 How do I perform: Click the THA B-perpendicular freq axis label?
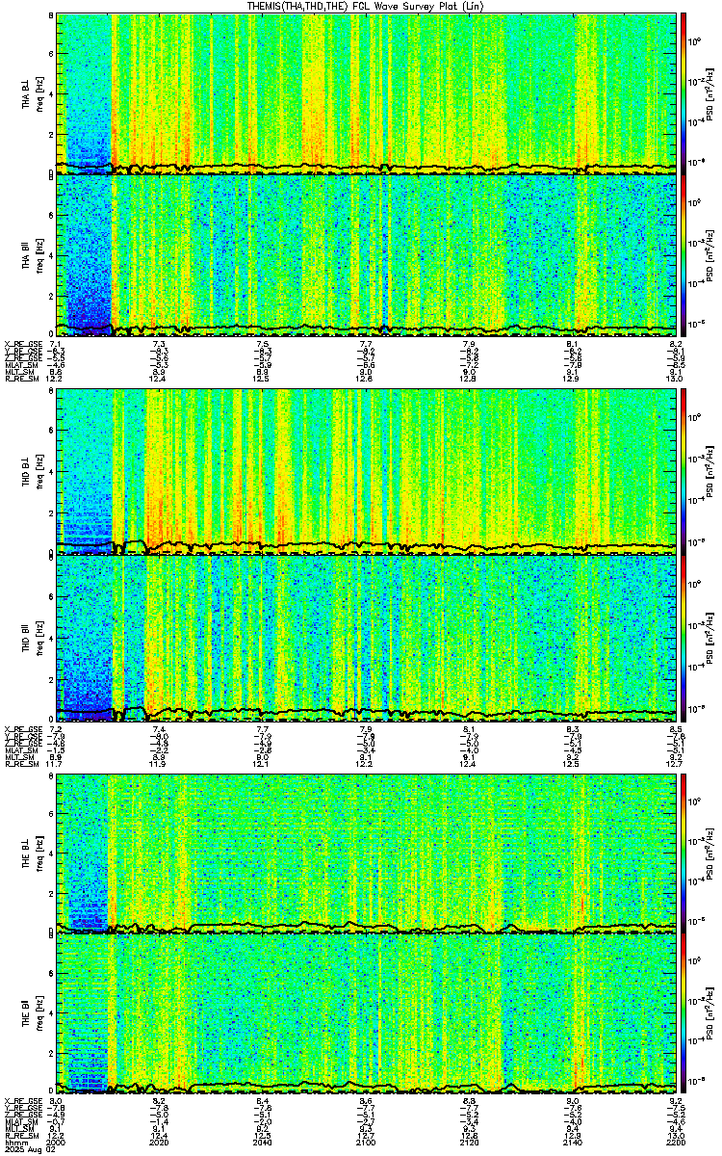pos(39,92)
